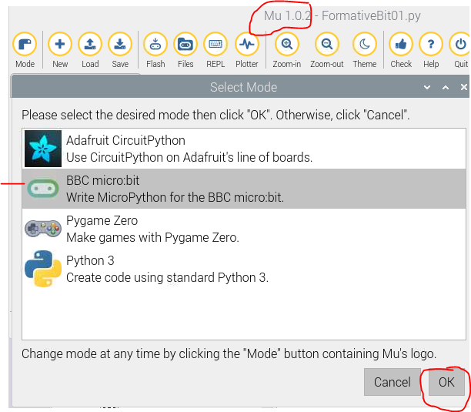This screenshot has height=412, width=471.
Task: Collapse dialog using down chevron in title bar
Action: tap(427, 88)
